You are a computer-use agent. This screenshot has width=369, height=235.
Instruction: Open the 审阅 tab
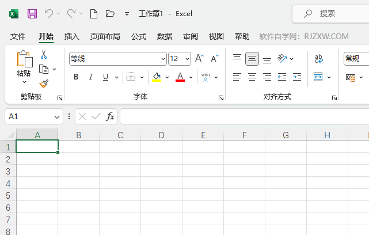191,36
